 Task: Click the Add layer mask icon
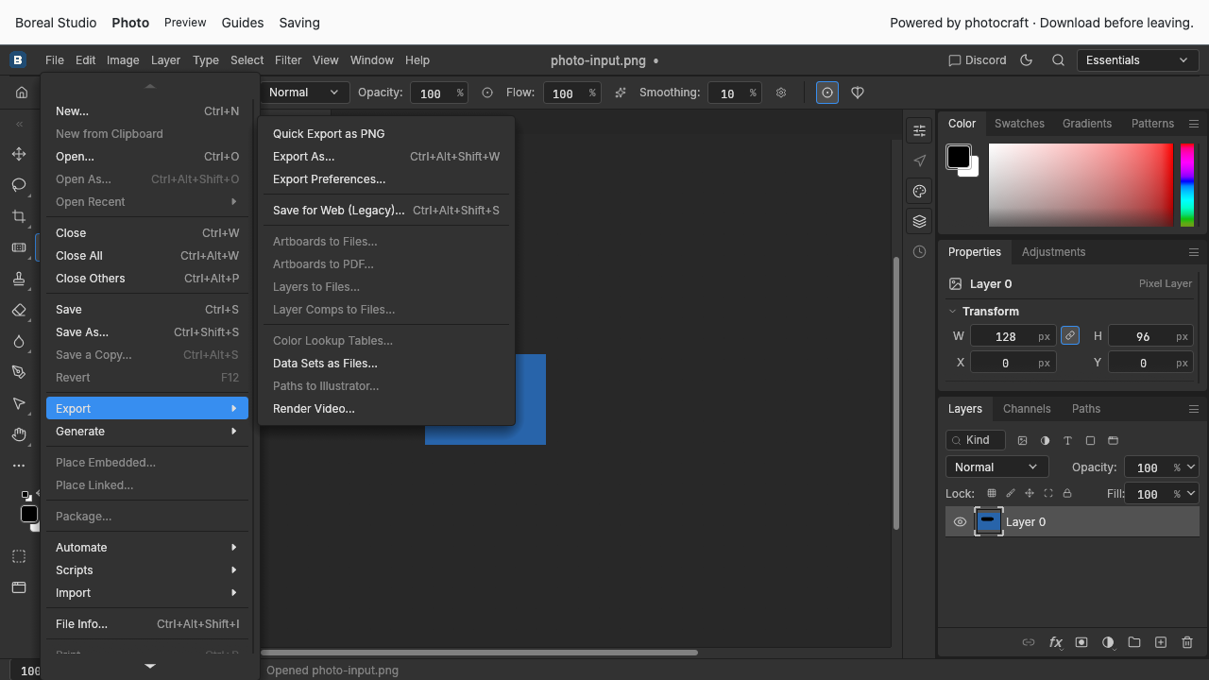[x=1081, y=642]
